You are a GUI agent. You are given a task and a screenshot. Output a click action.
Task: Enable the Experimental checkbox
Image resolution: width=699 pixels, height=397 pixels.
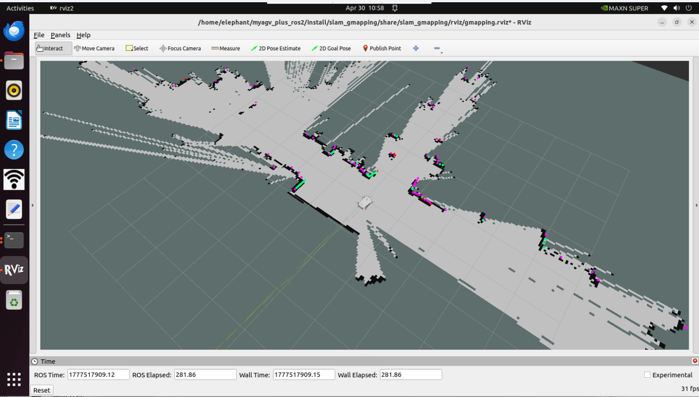tap(647, 375)
